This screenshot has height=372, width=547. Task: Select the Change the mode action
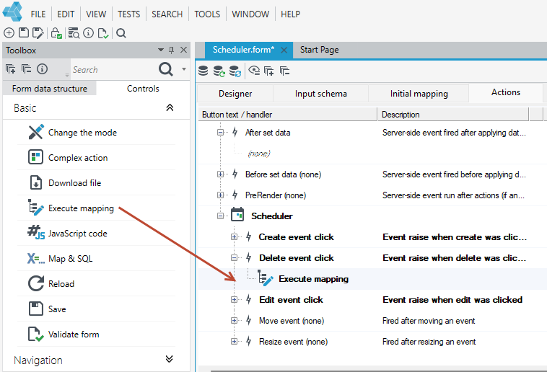96,133
